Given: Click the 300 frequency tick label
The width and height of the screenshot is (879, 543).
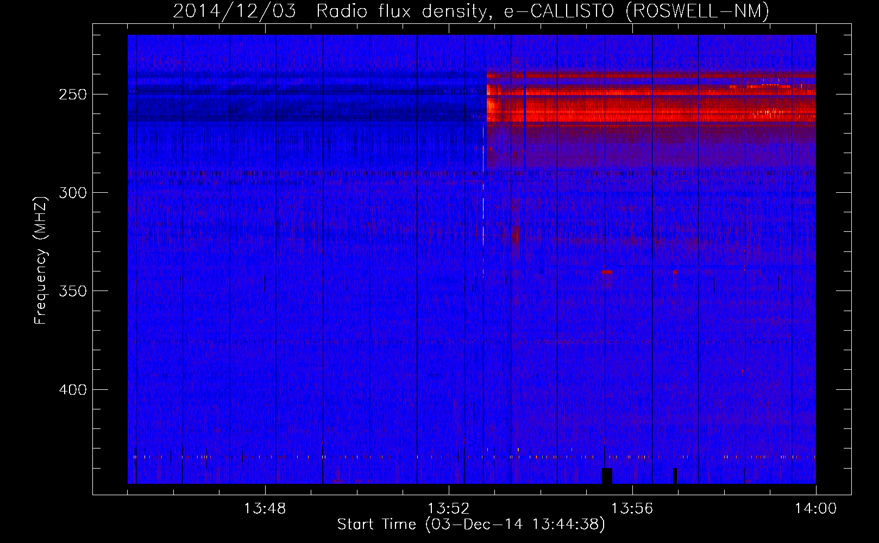Looking at the screenshot, I should [x=73, y=193].
